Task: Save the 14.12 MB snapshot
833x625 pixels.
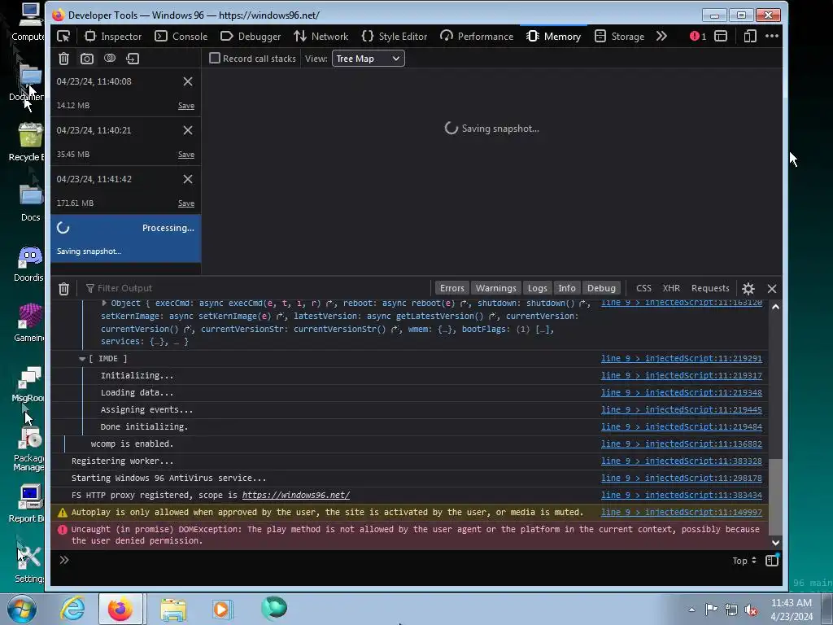Action: click(186, 106)
